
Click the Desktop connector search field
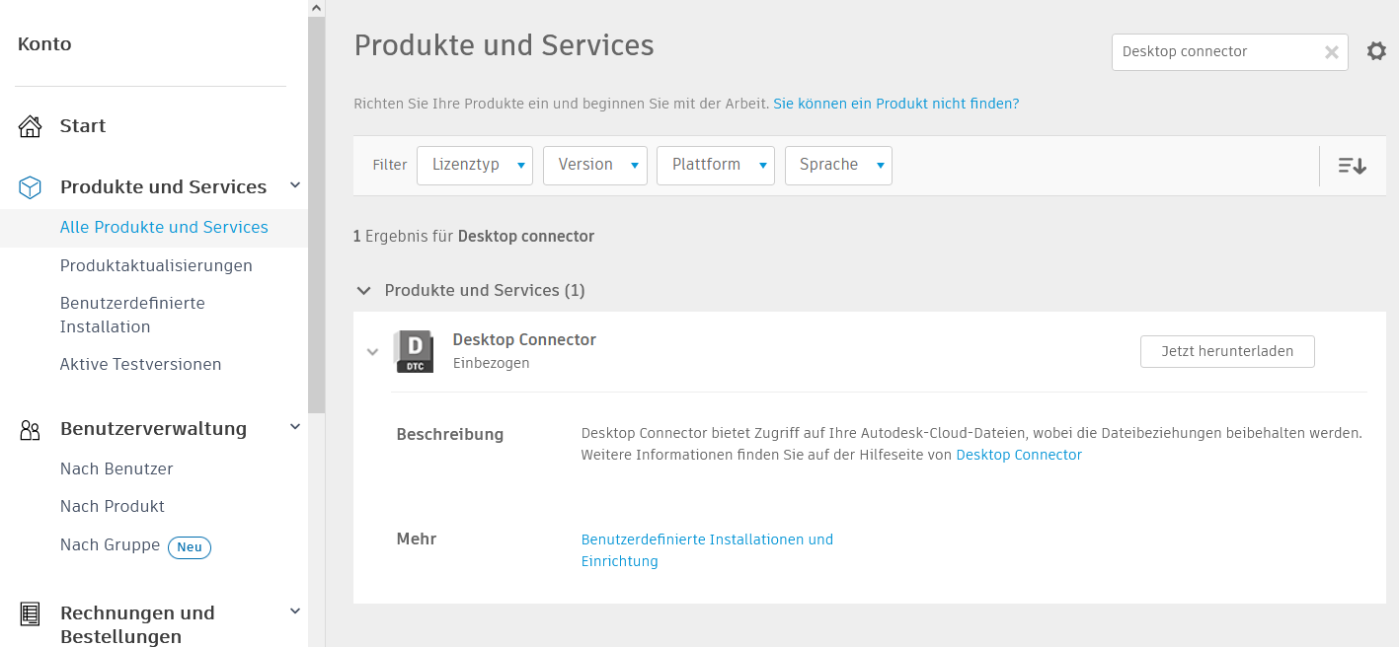(1214, 52)
